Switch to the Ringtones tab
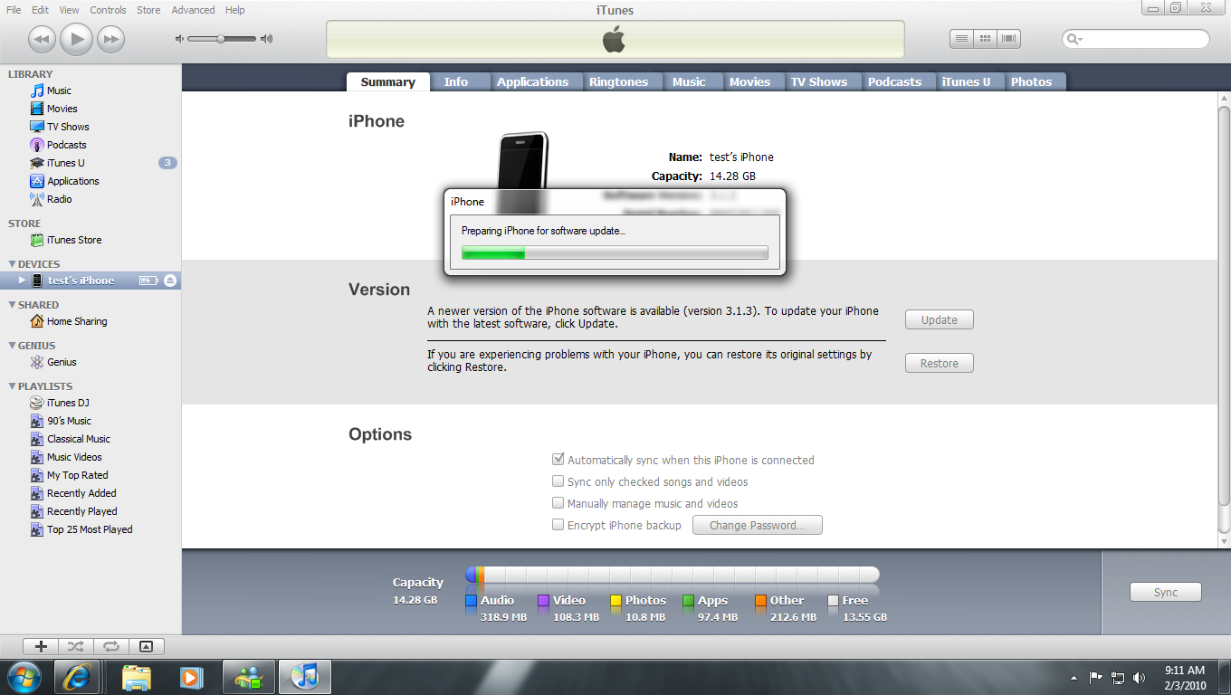The image size is (1231, 695). pyautogui.click(x=618, y=81)
